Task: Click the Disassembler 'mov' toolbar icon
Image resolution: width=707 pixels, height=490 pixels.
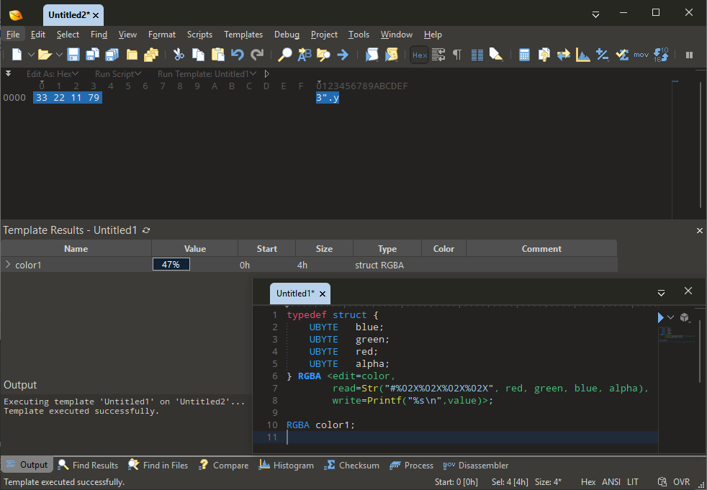Action: (641, 55)
